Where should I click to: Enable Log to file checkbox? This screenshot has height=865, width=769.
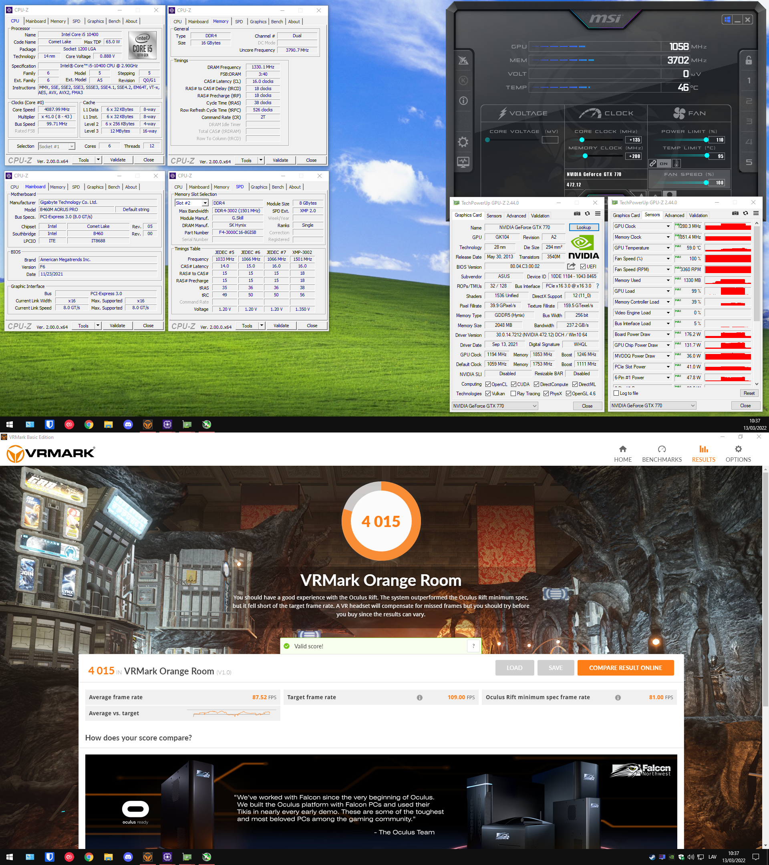point(616,393)
